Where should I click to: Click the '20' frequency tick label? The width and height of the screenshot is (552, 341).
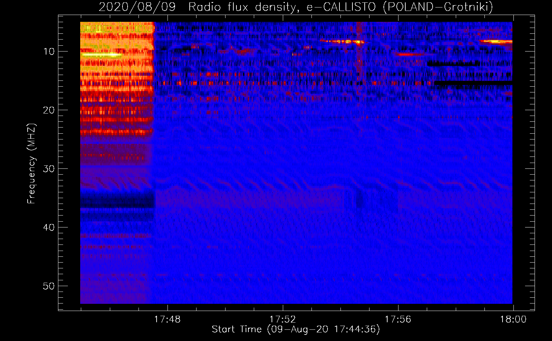tap(49, 110)
